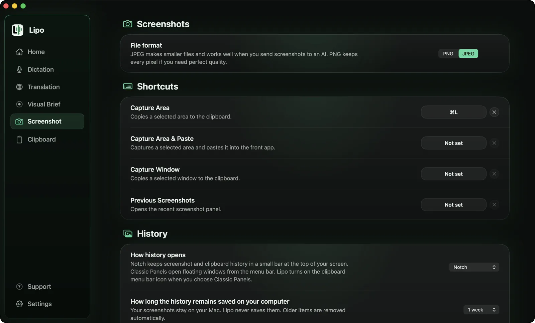
Task: Click the Capture Area title text
Action: [x=150, y=108]
